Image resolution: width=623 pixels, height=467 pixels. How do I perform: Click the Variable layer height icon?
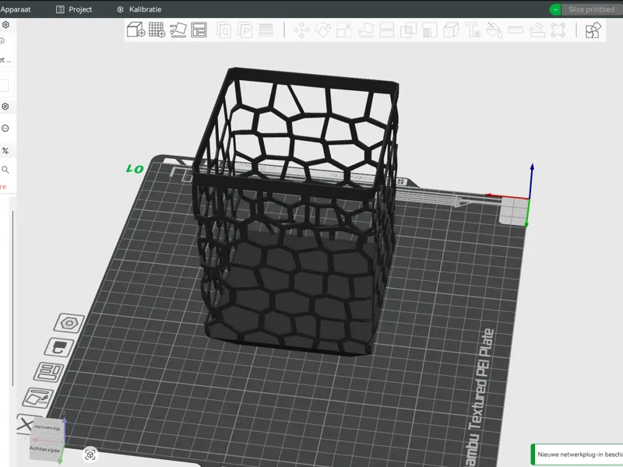pos(266,30)
